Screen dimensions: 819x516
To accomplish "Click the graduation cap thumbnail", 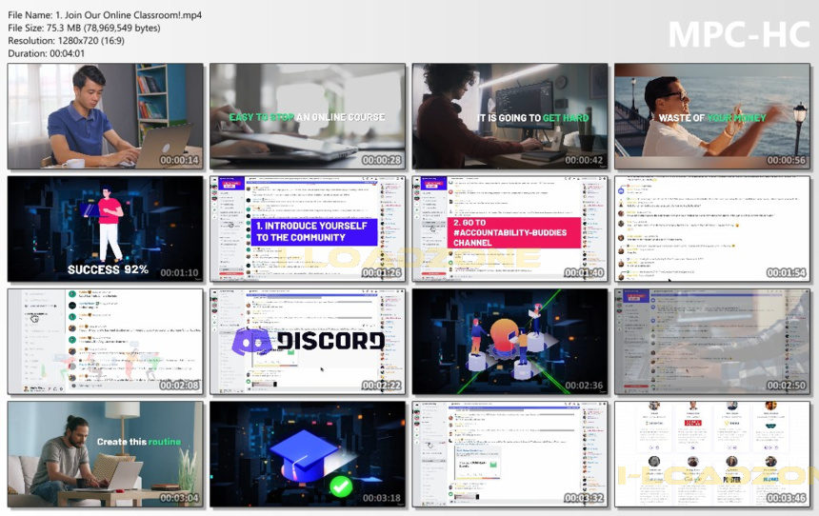I will click(x=308, y=454).
